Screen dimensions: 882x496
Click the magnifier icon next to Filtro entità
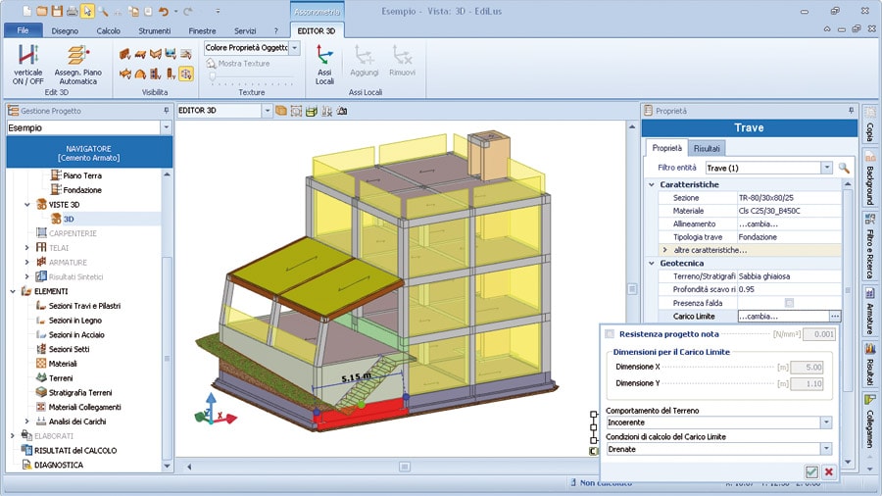844,168
